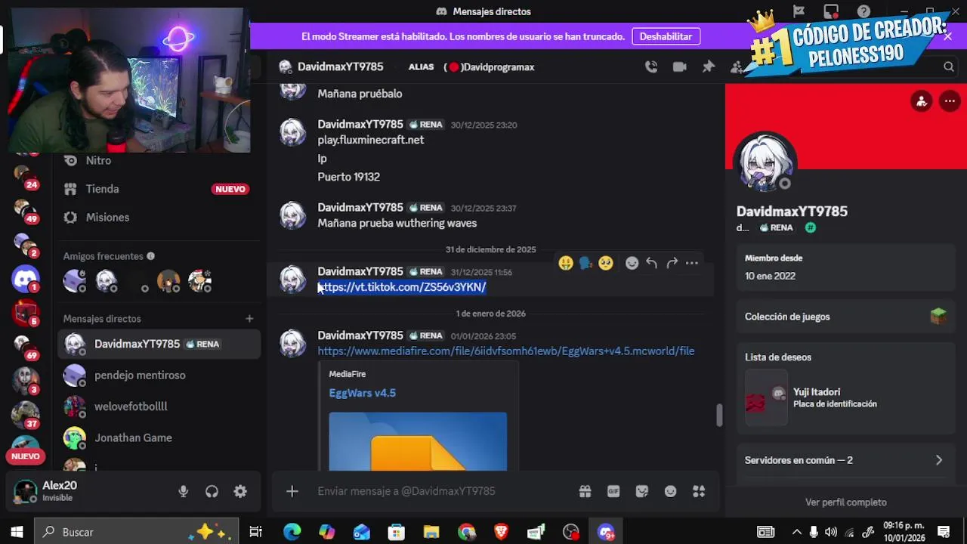React with the money-mouth emoji on TikTok message
967x544 pixels.
[566, 263]
